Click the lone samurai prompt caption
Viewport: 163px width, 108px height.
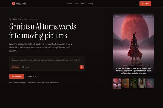click(x=133, y=71)
